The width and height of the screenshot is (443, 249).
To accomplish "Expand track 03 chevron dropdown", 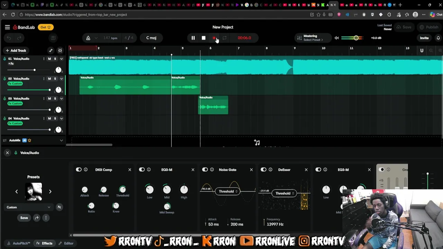I will [61, 99].
